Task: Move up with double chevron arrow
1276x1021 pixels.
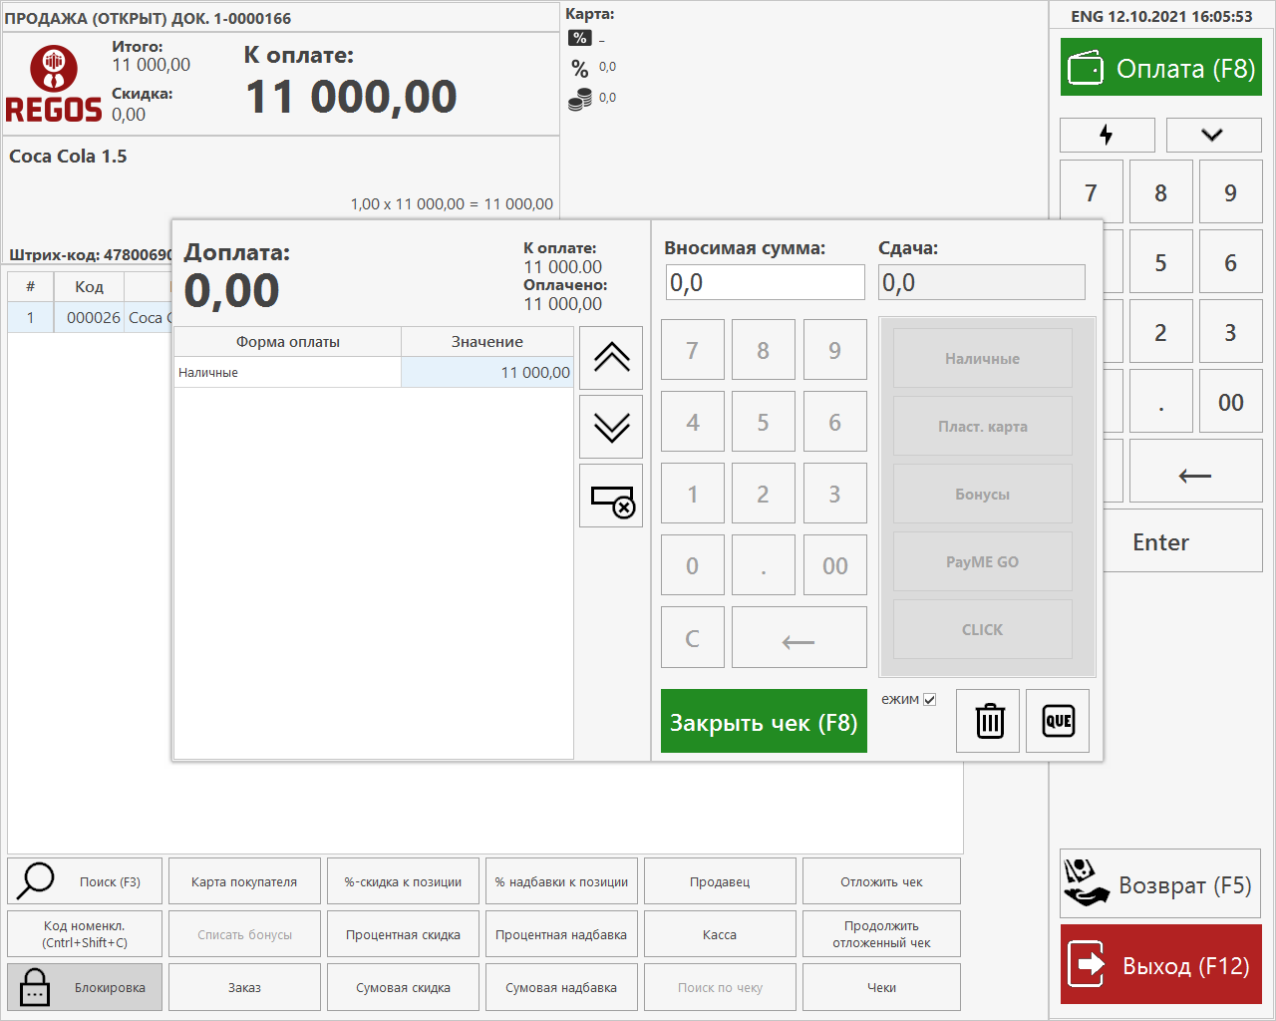Action: click(611, 357)
